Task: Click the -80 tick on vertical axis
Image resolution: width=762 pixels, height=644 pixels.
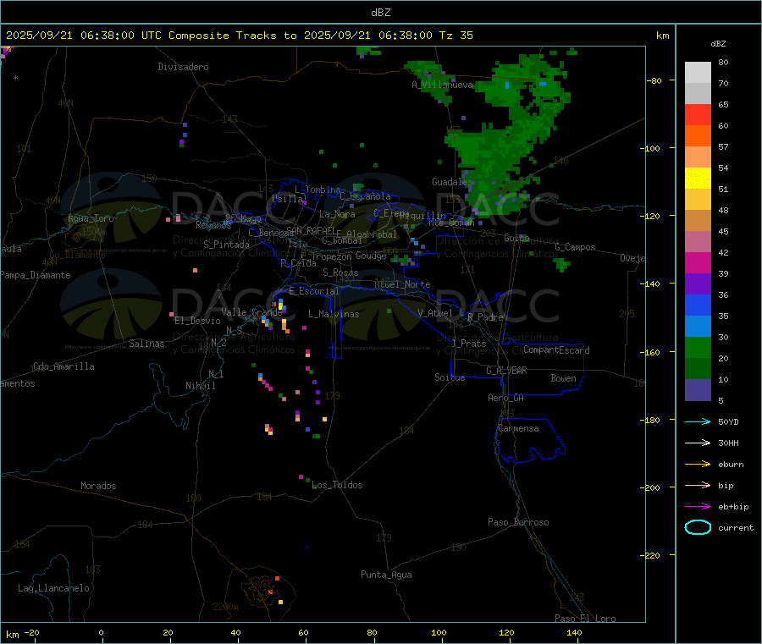Action: tap(654, 80)
